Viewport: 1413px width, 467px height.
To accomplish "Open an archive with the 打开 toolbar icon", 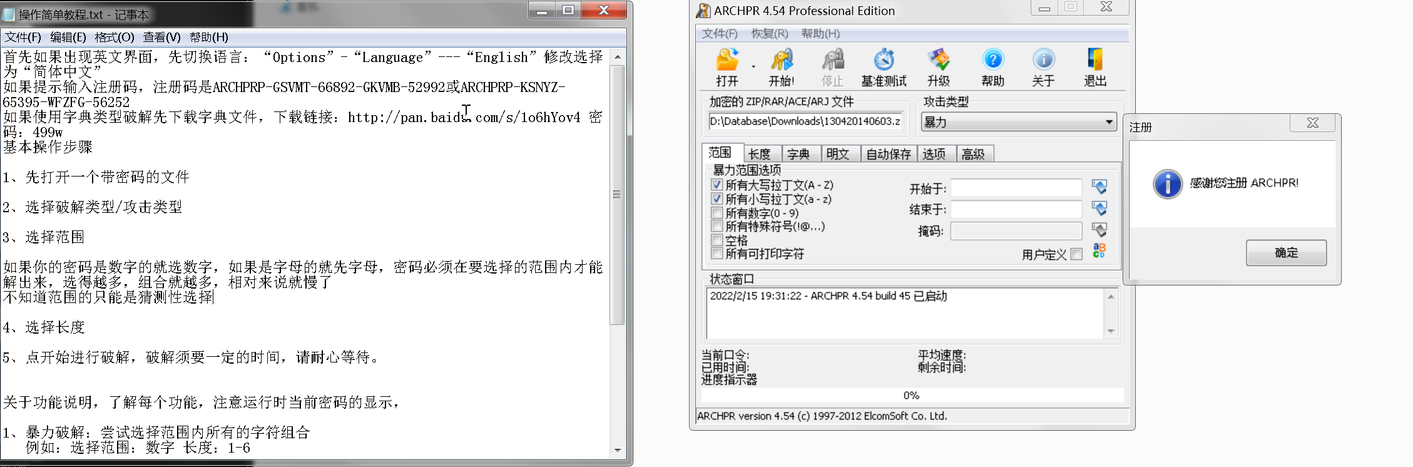I will tap(727, 67).
